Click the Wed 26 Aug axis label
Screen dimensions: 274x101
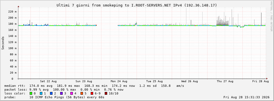pyautogui.click(x=190, y=81)
